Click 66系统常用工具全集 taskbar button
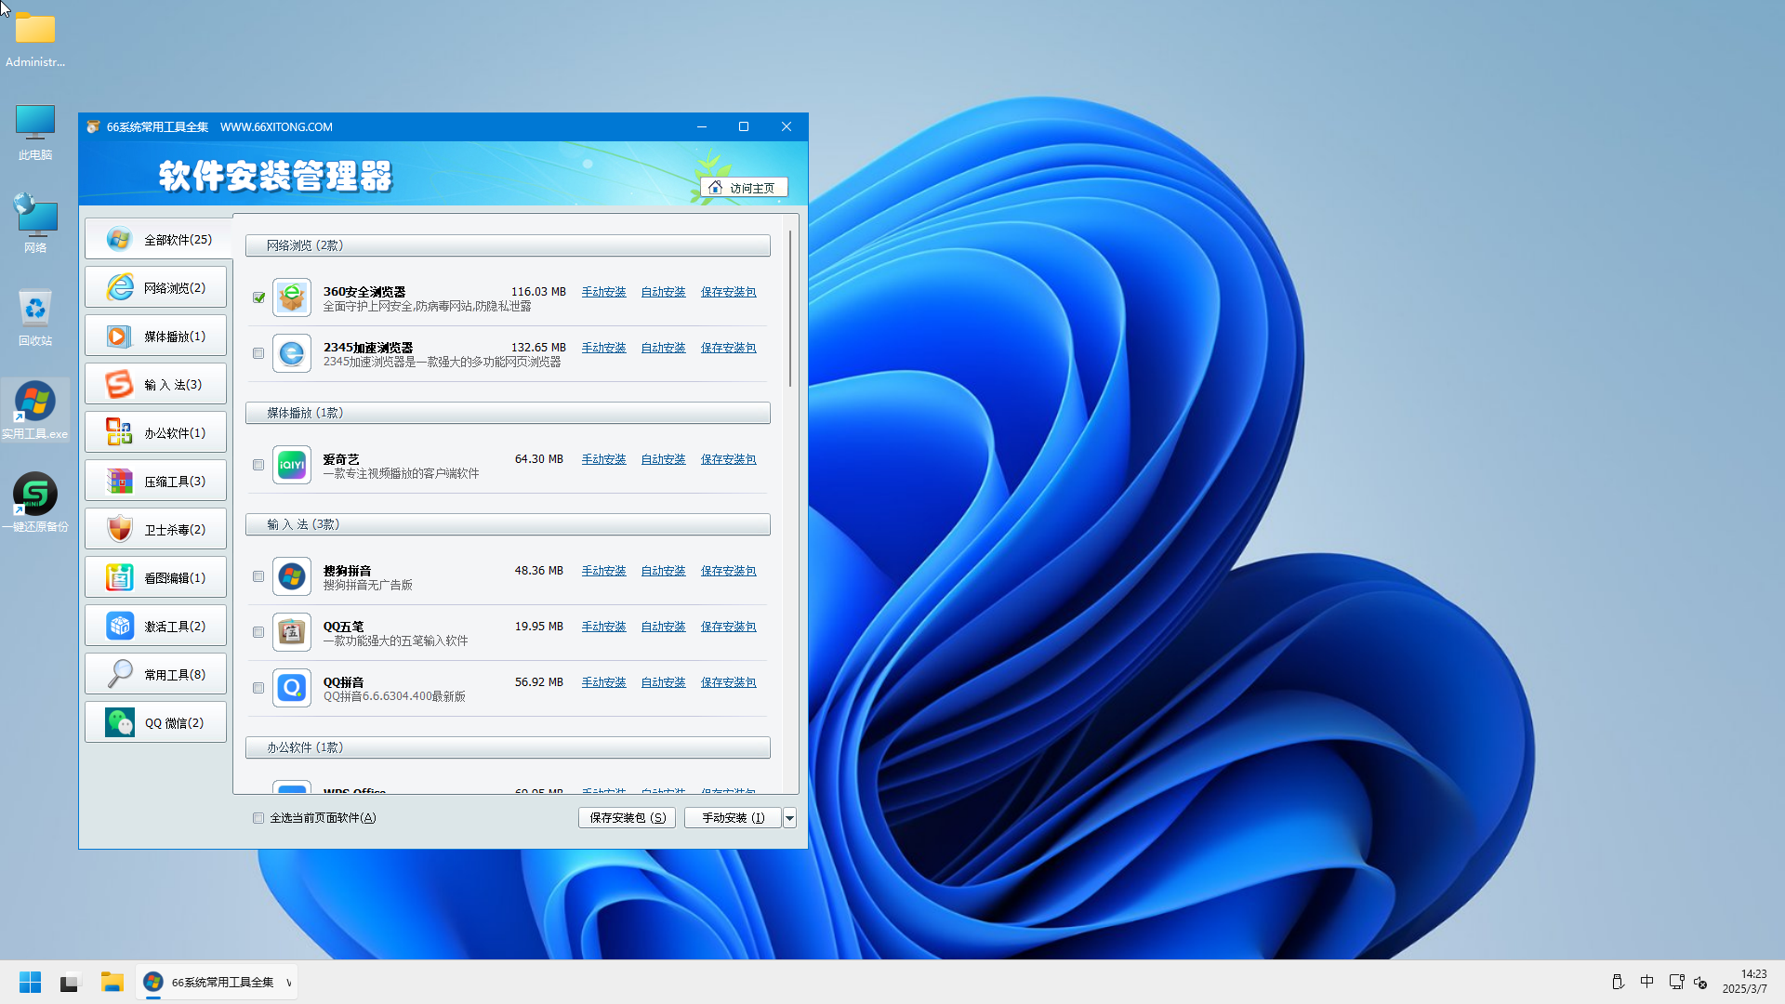This screenshot has width=1785, height=1004. [x=218, y=982]
